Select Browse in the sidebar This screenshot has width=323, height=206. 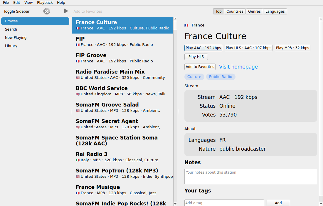pyautogui.click(x=35, y=21)
